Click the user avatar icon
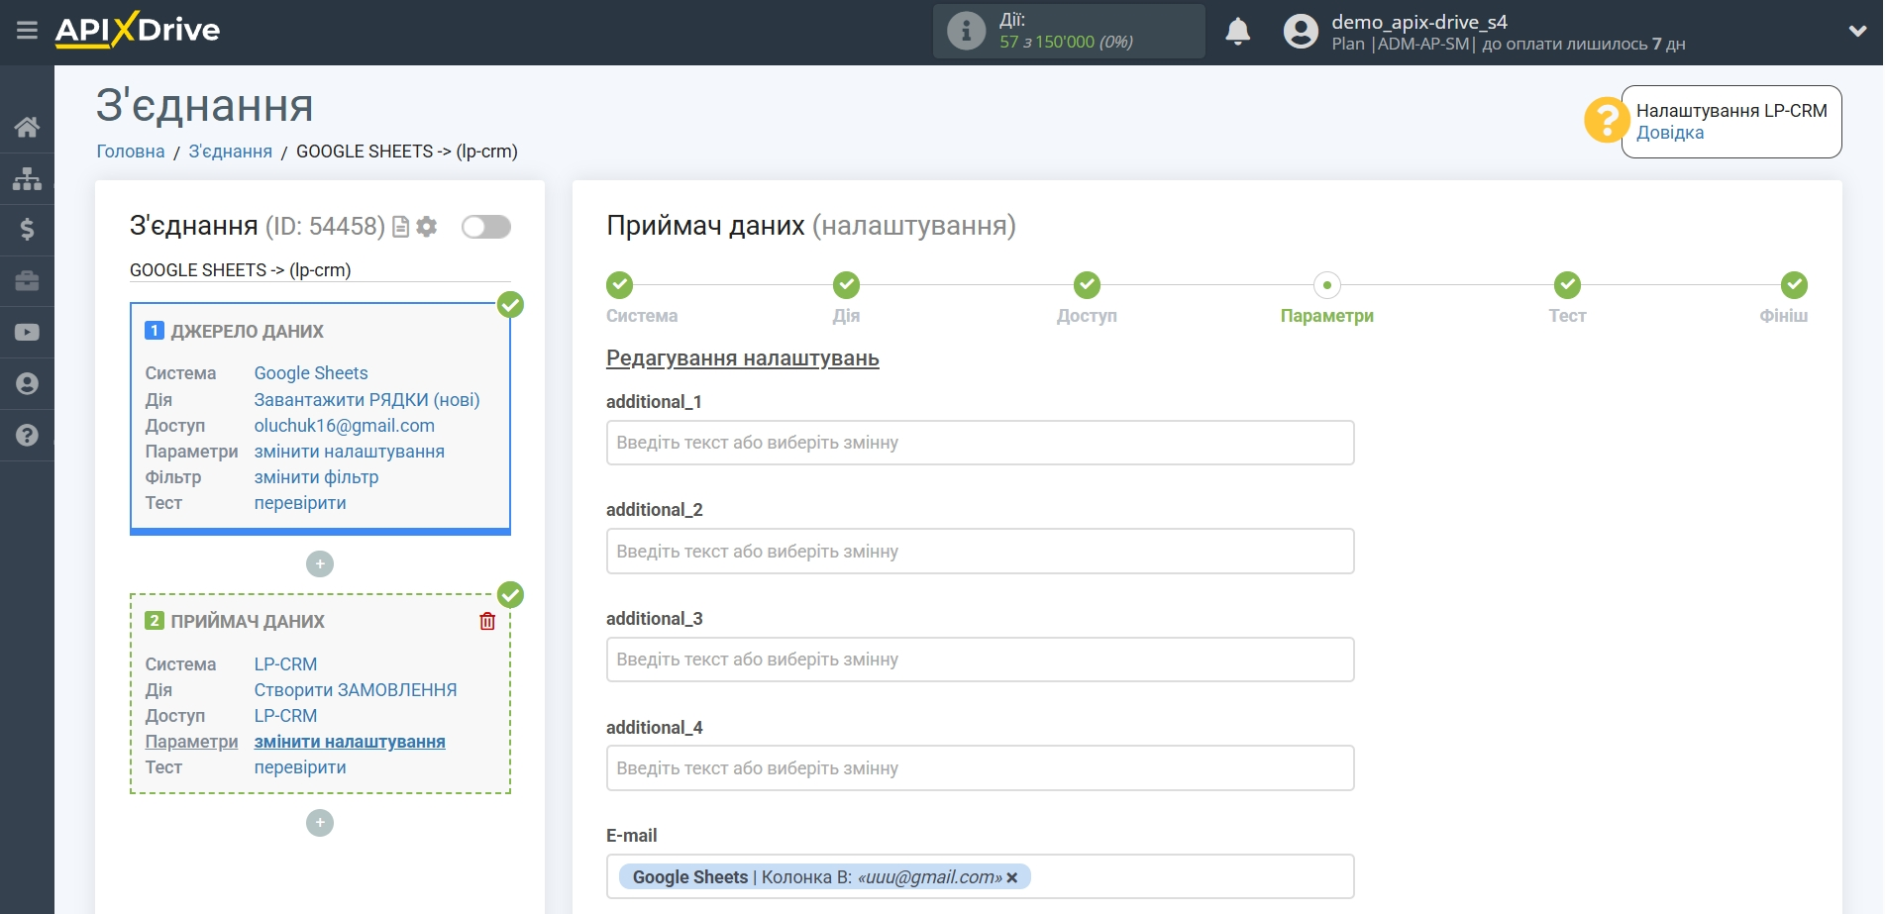This screenshot has height=914, width=1885. point(1301,32)
